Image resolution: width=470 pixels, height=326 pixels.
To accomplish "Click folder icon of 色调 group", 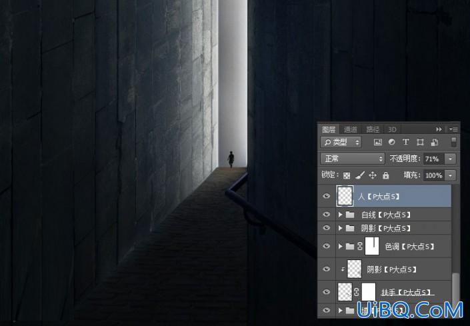I will tap(350, 246).
